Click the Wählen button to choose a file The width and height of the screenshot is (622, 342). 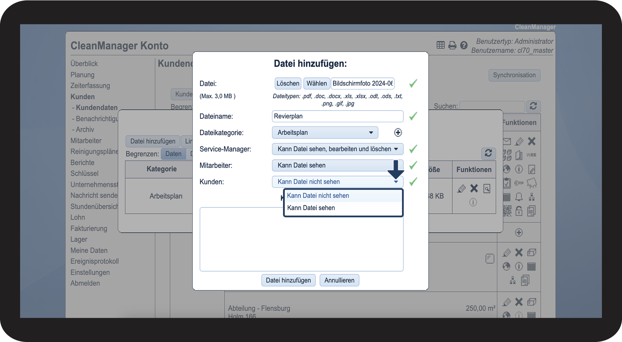click(316, 83)
